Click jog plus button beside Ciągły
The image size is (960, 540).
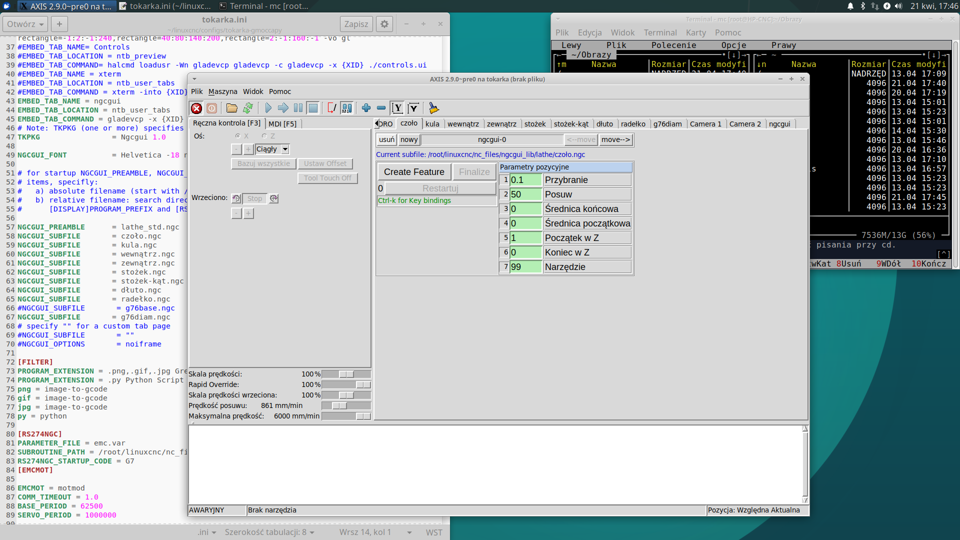pyautogui.click(x=248, y=149)
